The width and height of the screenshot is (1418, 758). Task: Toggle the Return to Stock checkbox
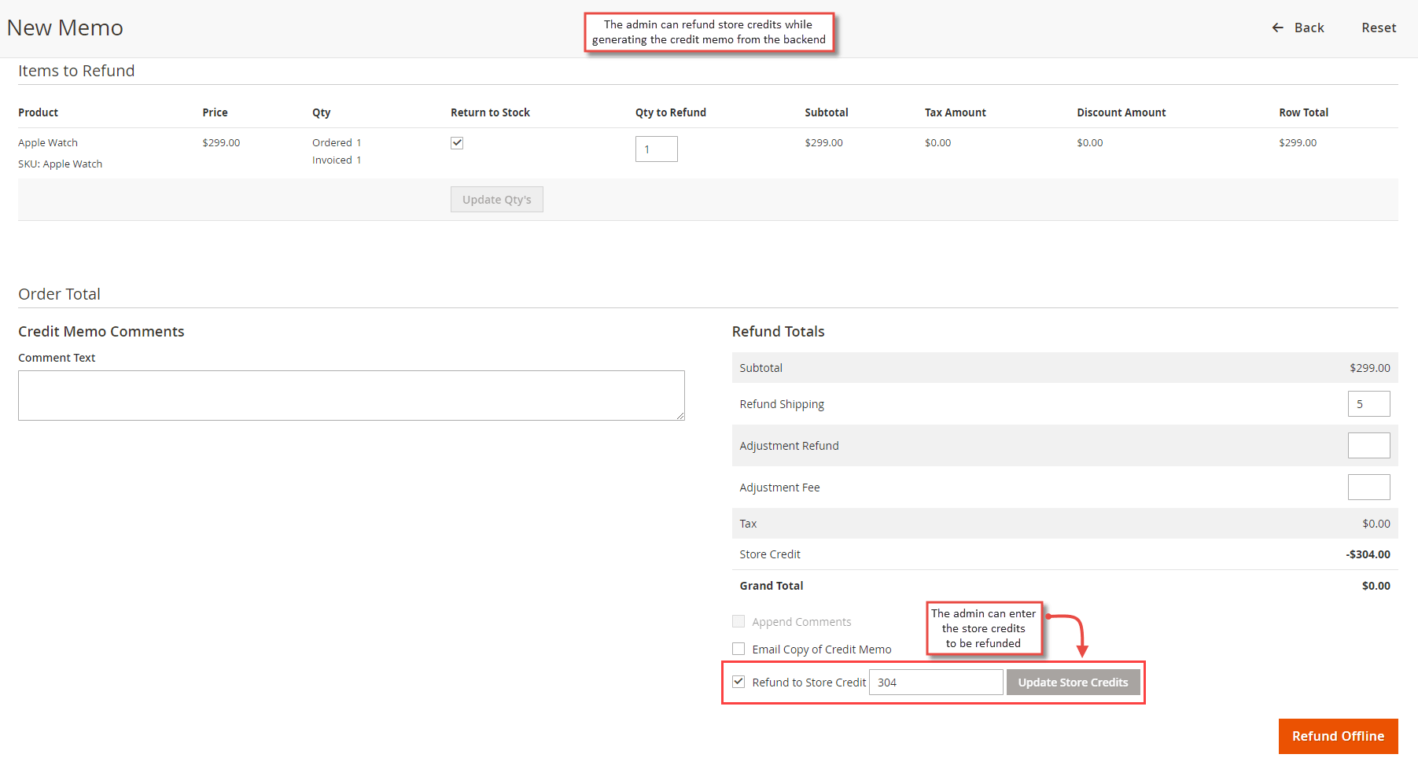[457, 143]
